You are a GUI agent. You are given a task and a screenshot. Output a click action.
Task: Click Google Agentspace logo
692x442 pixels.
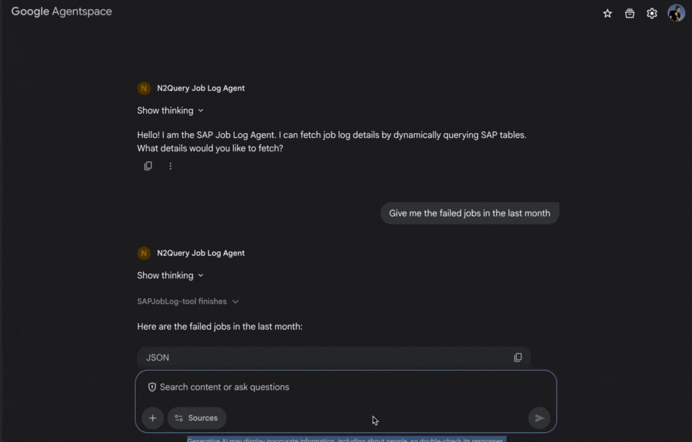pos(61,12)
